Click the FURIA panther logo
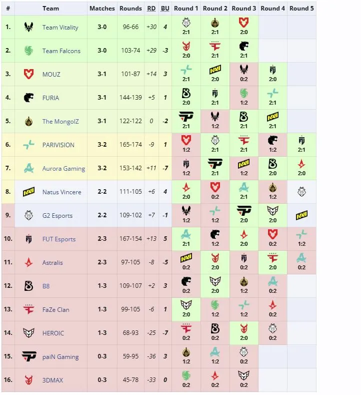The image size is (361, 395). pyautogui.click(x=28, y=98)
